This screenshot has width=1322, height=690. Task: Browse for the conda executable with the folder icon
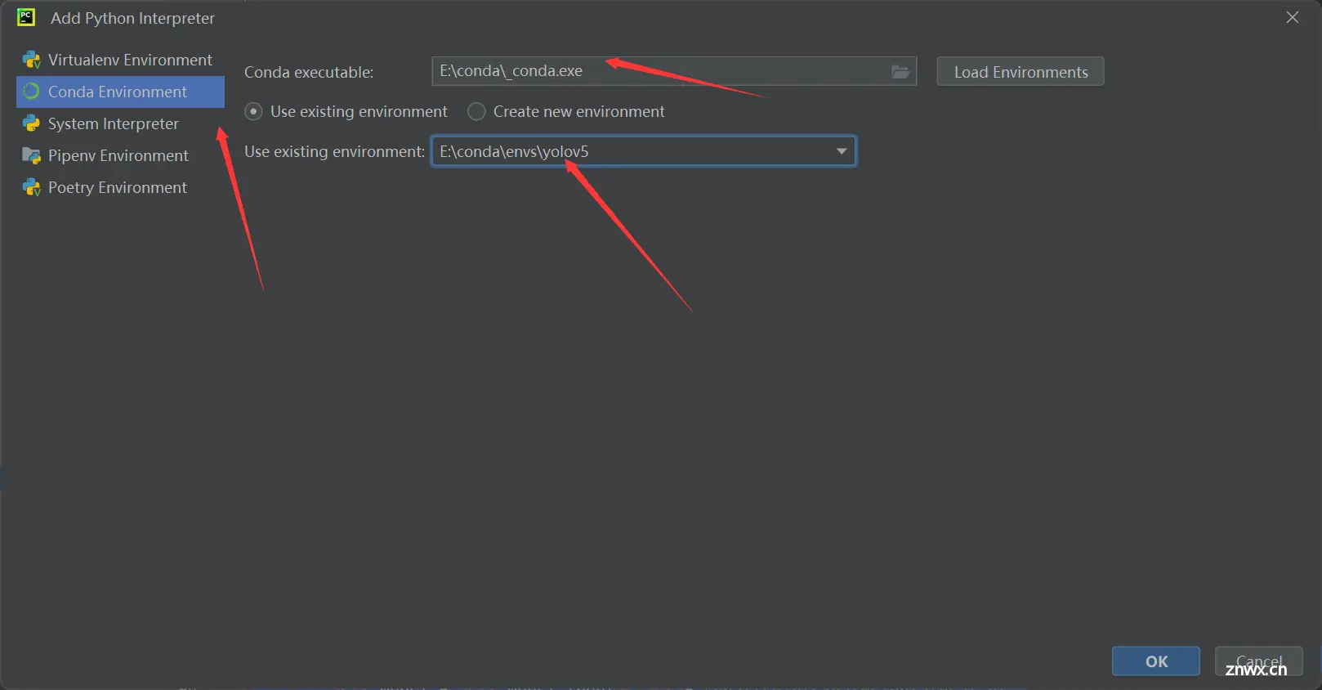(900, 72)
